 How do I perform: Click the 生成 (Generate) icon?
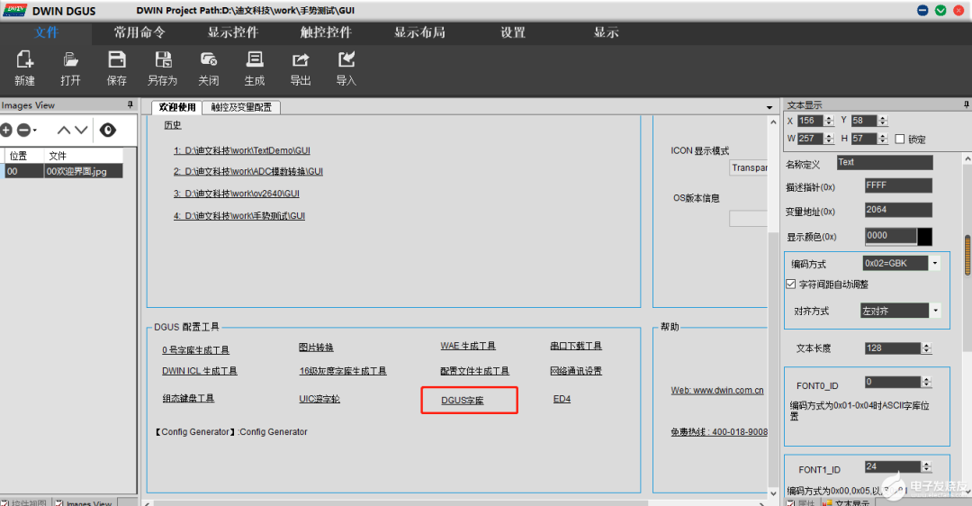point(254,59)
